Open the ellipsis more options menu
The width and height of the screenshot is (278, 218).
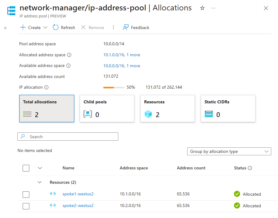(213, 8)
